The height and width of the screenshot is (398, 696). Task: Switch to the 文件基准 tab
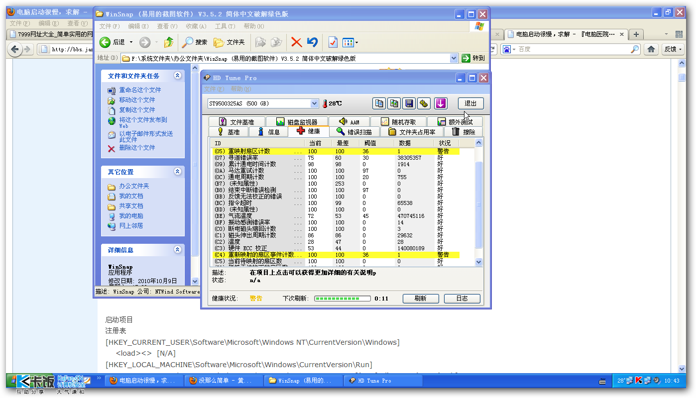tap(236, 122)
